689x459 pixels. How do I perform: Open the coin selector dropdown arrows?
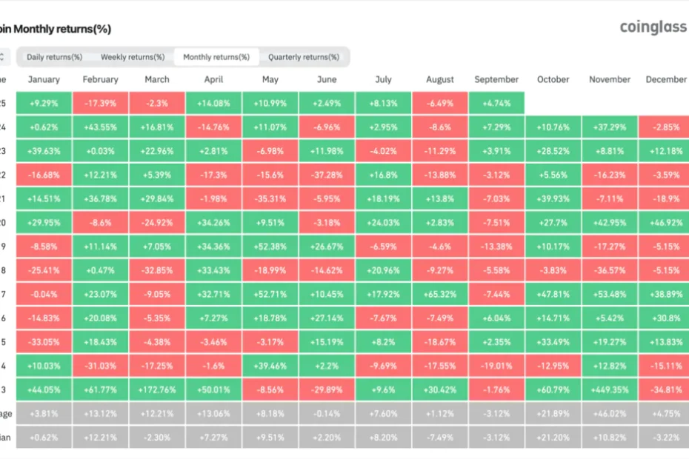[3, 57]
